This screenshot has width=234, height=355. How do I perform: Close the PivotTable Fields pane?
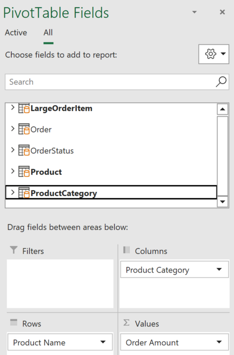223,12
